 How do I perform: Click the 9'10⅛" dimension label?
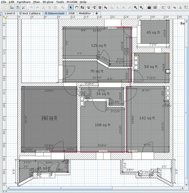tap(102, 145)
